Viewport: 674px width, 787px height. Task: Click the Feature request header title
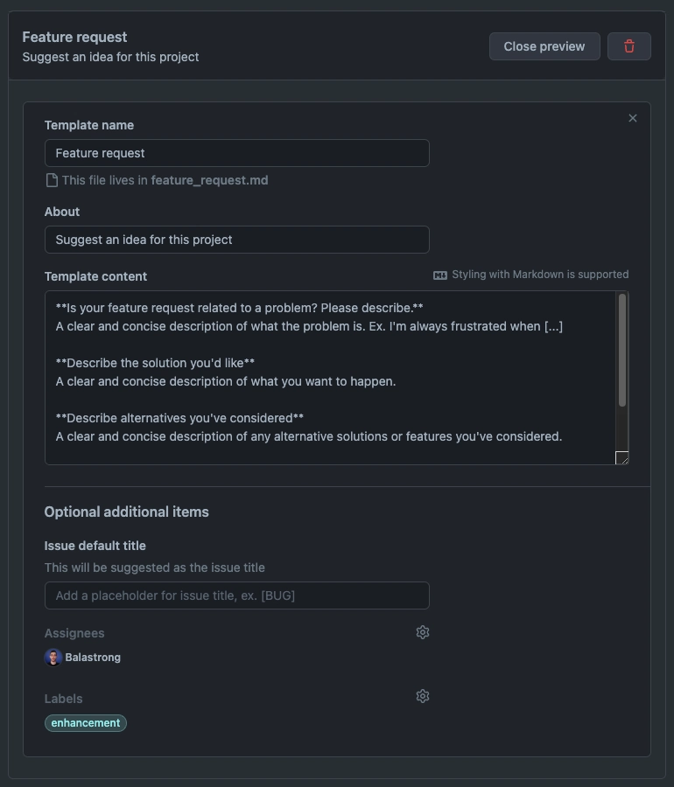click(74, 37)
